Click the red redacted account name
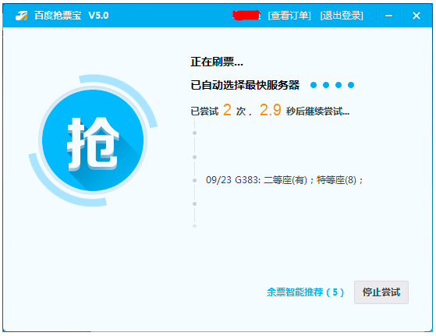 [246, 16]
